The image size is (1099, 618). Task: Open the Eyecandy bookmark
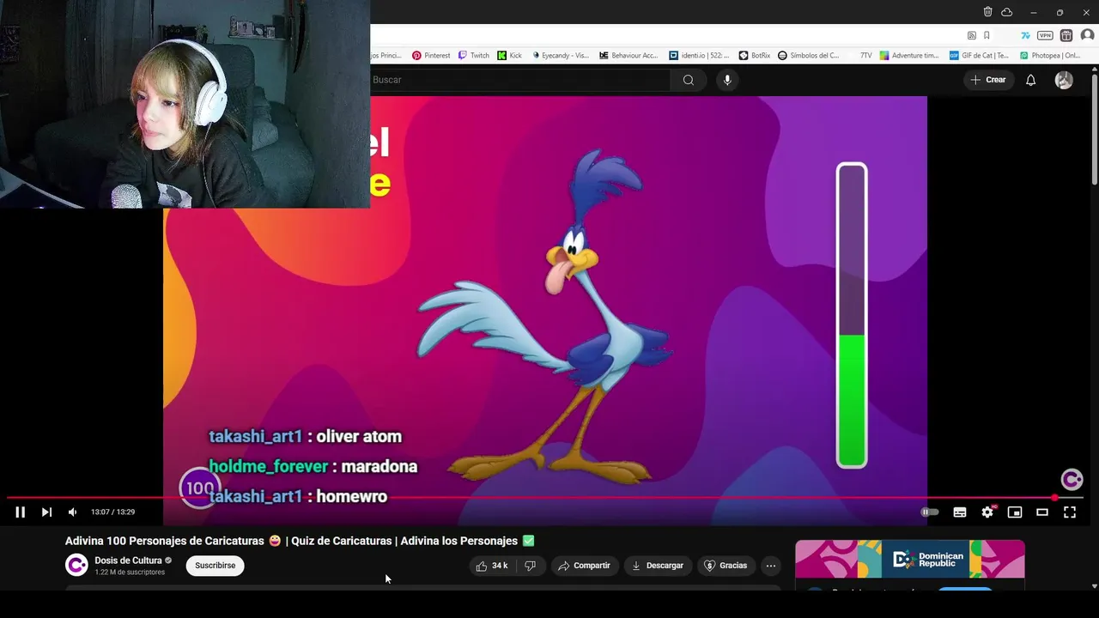pyautogui.click(x=561, y=55)
